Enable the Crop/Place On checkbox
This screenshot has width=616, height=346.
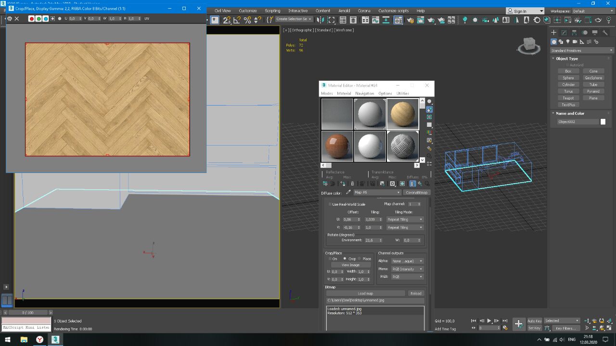click(330, 259)
